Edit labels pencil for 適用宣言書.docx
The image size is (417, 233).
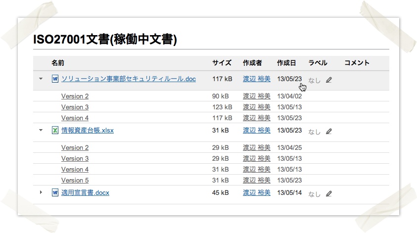tap(329, 193)
